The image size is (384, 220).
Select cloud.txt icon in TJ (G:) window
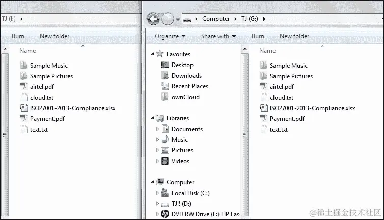point(264,97)
